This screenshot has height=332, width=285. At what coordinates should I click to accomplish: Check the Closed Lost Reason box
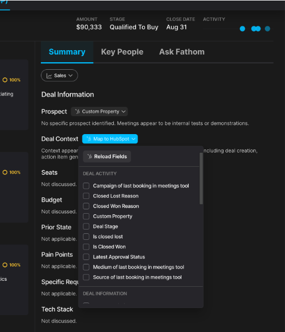click(86, 196)
